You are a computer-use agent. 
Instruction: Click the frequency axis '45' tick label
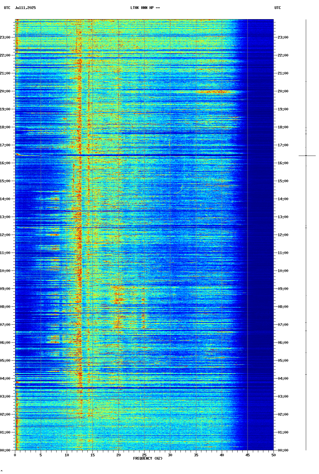[248, 455]
